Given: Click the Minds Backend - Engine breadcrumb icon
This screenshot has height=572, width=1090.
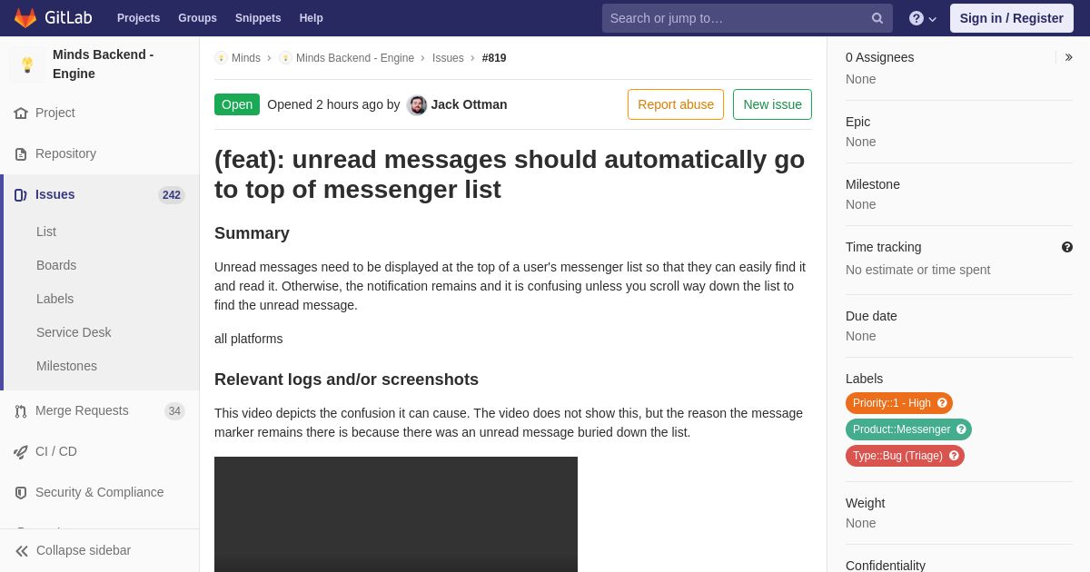Looking at the screenshot, I should pyautogui.click(x=285, y=58).
